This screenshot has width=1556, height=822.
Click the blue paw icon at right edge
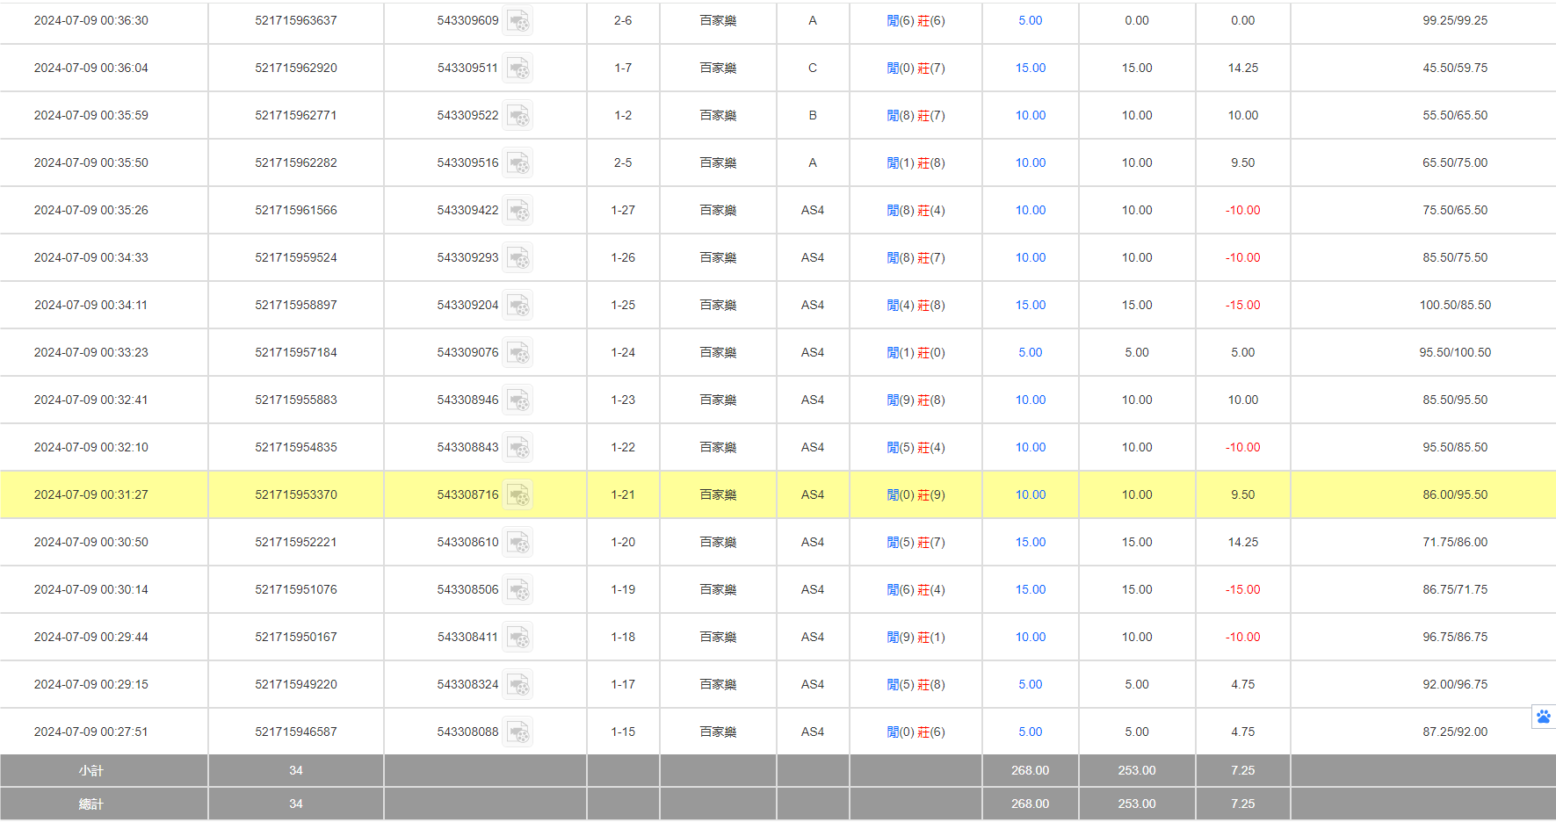[1543, 717]
